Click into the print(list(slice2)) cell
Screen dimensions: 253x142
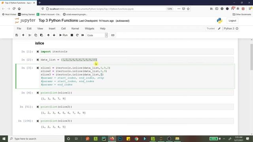coord(137,107)
